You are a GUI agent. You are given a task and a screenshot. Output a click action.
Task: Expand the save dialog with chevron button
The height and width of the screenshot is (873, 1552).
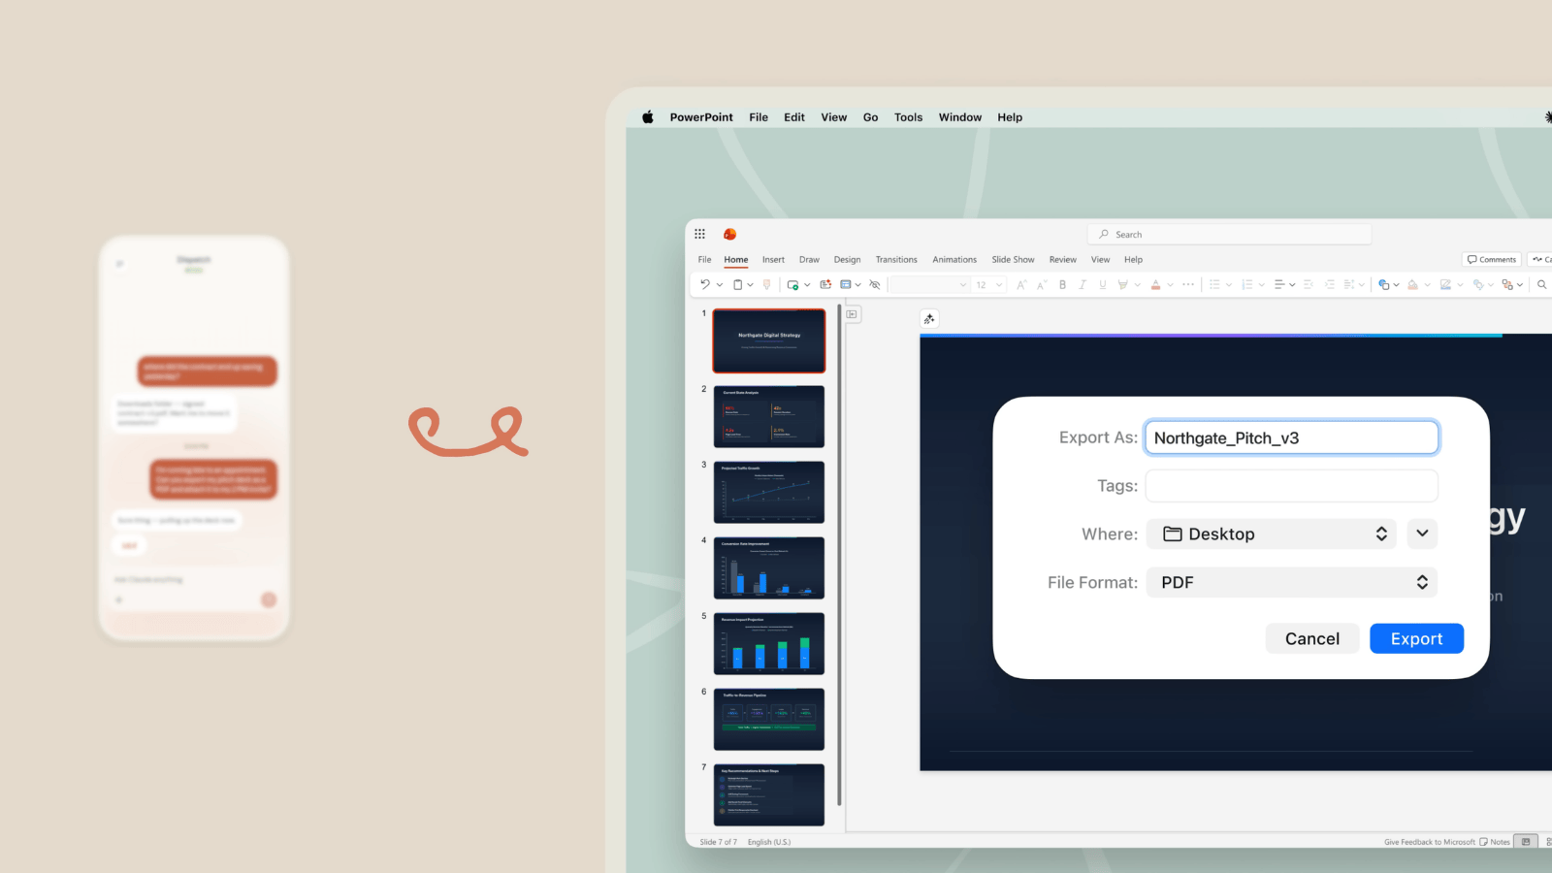(1422, 533)
